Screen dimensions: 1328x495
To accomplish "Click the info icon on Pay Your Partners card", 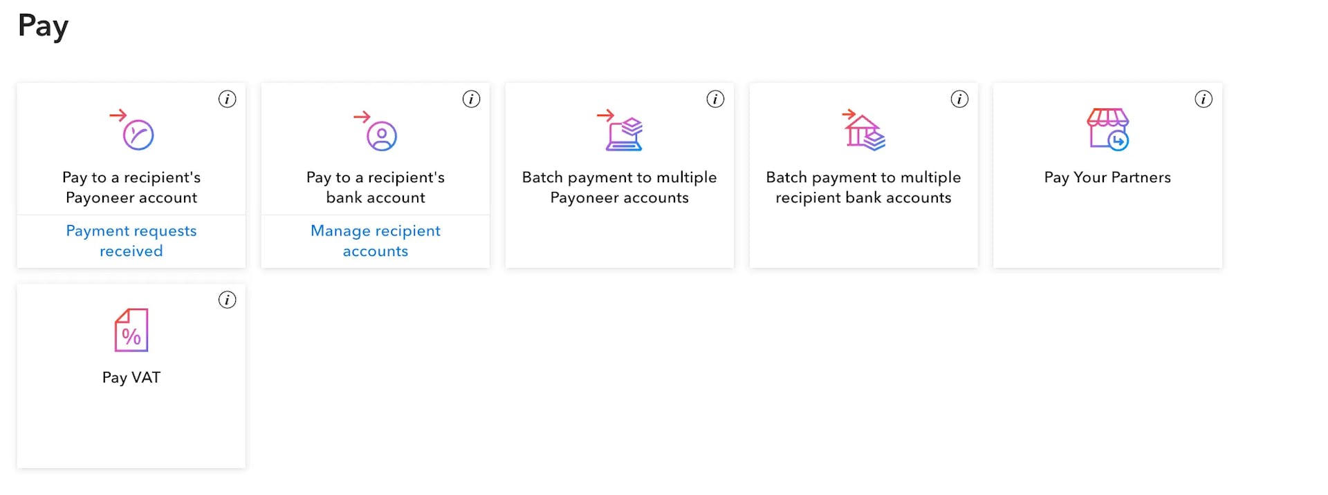I will pos(1203,99).
